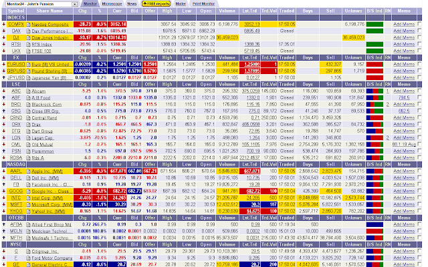
Task: Click the last trade price 3052.13 for COMPX
Action: tap(251, 24)
